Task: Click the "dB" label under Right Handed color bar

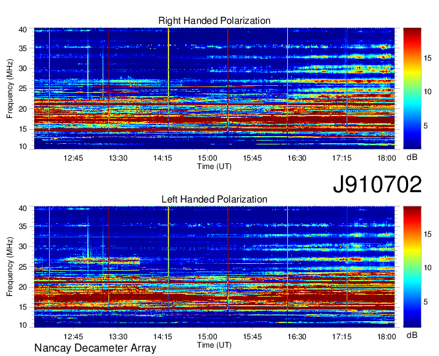Action: tap(412, 157)
